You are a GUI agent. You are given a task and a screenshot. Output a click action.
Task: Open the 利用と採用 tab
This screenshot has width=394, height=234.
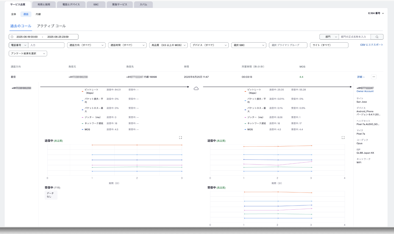click(x=44, y=4)
